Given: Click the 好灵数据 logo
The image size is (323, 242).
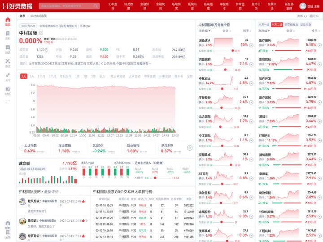Looking at the screenshot, I should point(17,6).
